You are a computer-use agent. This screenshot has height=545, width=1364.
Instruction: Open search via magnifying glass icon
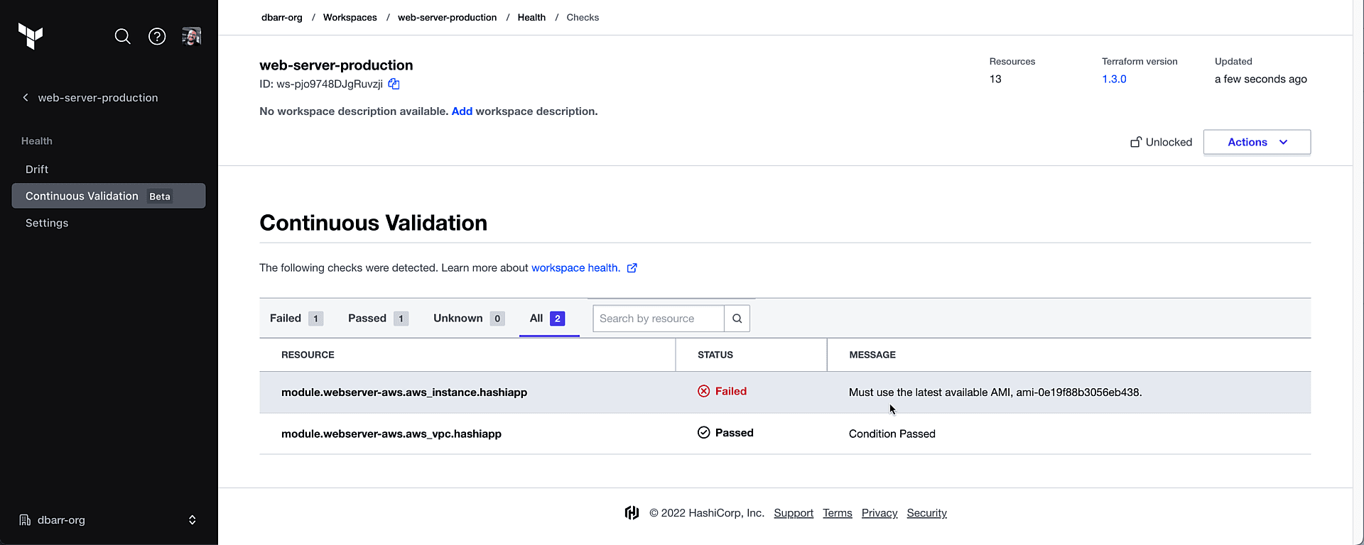122,36
